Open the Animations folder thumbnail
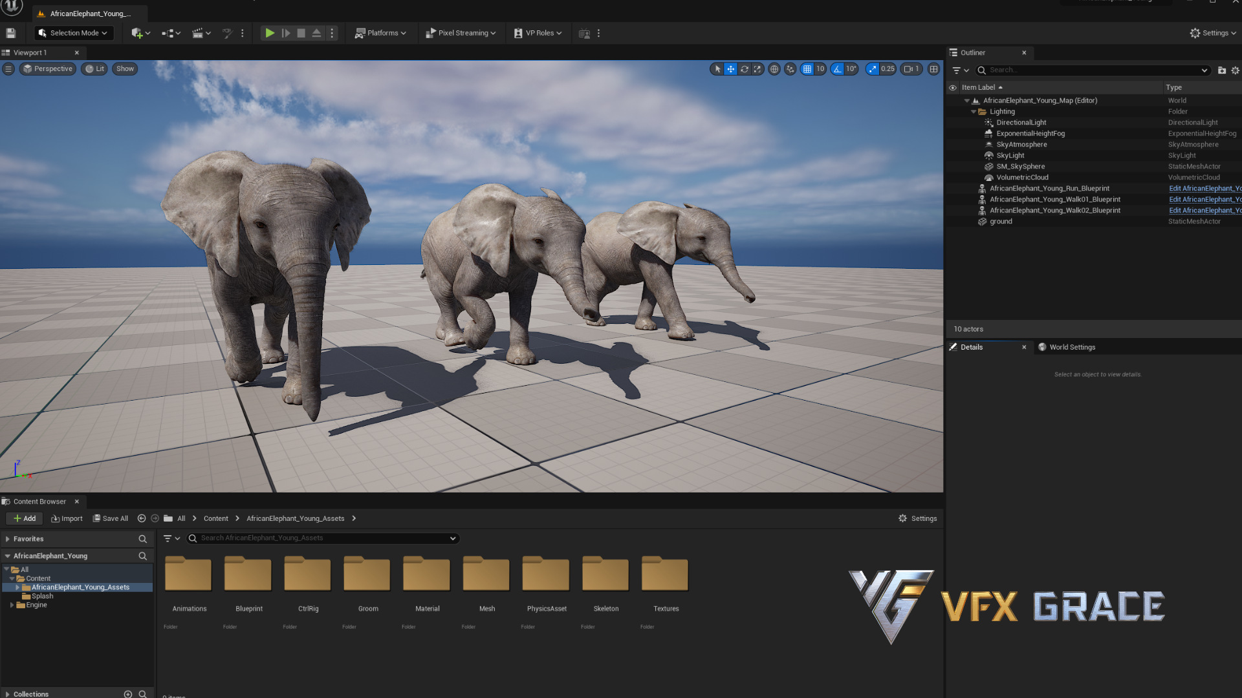The width and height of the screenshot is (1242, 698). click(x=189, y=574)
